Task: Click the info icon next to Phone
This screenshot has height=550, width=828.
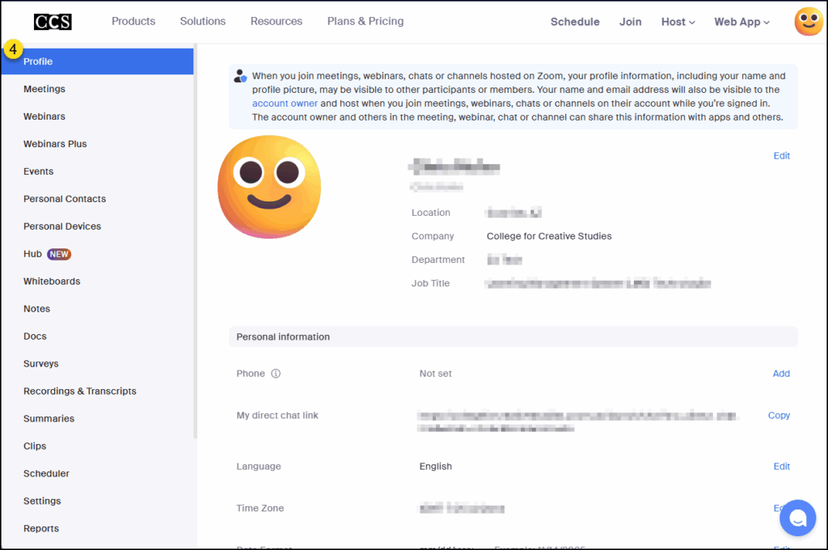Action: [273, 373]
